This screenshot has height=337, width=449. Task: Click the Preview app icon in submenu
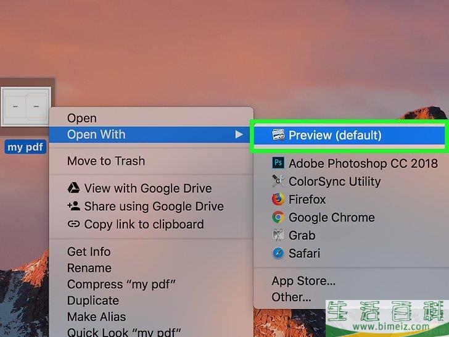click(x=278, y=135)
